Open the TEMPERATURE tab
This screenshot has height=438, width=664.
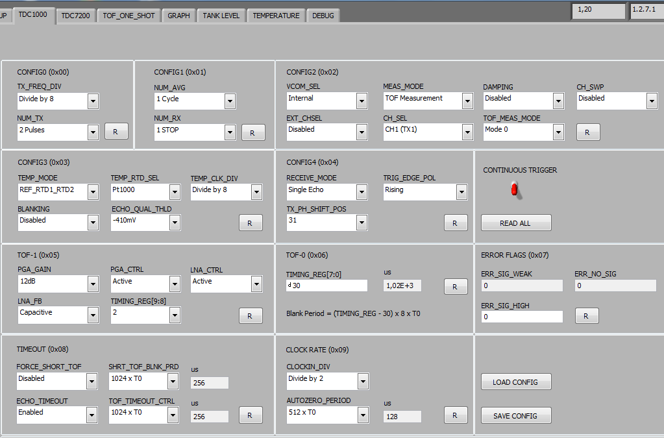[276, 16]
